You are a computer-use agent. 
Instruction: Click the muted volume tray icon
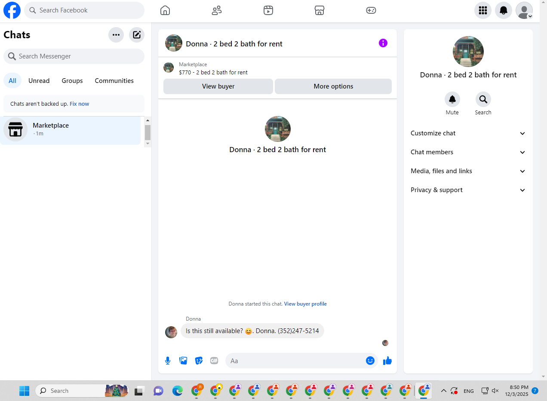pyautogui.click(x=495, y=391)
